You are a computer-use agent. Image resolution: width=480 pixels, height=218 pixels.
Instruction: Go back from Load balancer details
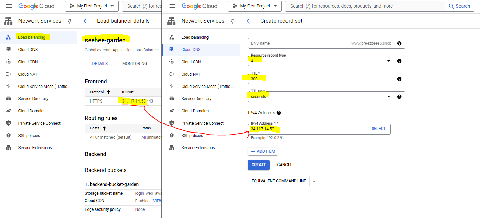86,21
